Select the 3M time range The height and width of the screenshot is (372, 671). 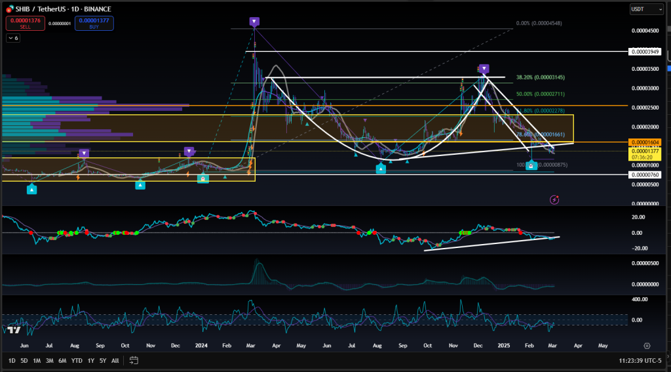(50, 360)
